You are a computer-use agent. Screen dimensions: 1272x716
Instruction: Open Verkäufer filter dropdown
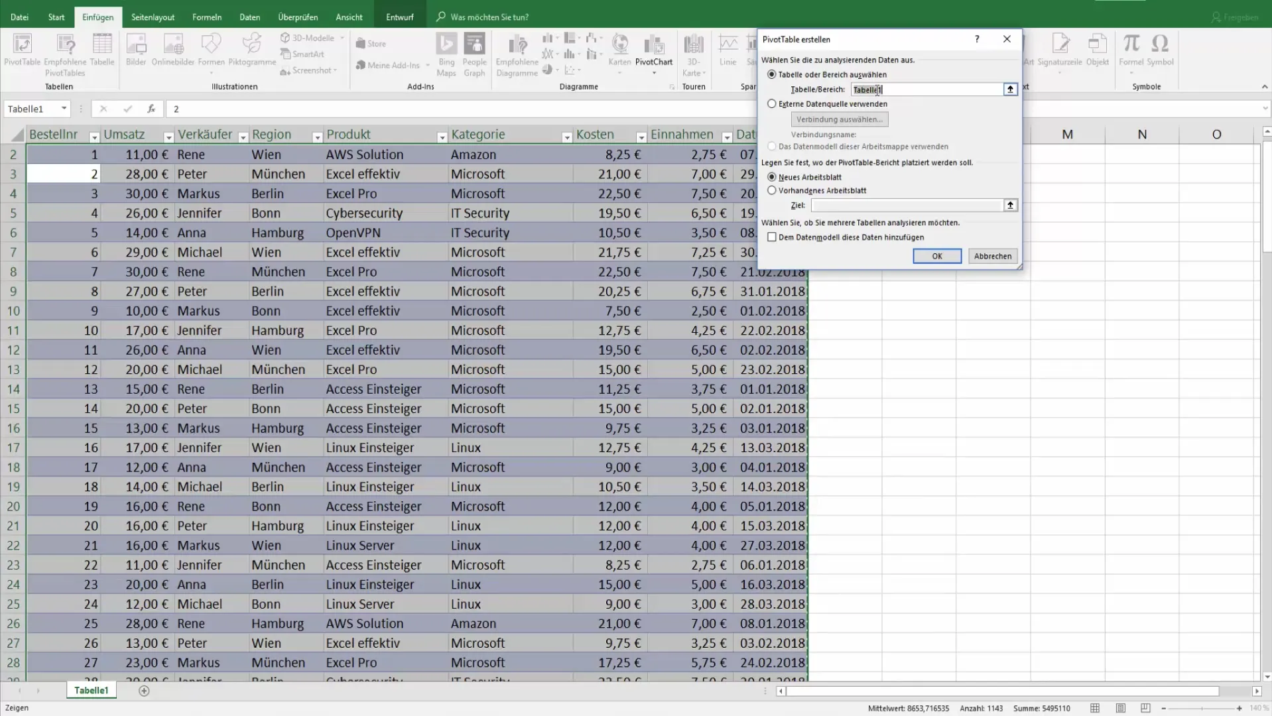[243, 137]
